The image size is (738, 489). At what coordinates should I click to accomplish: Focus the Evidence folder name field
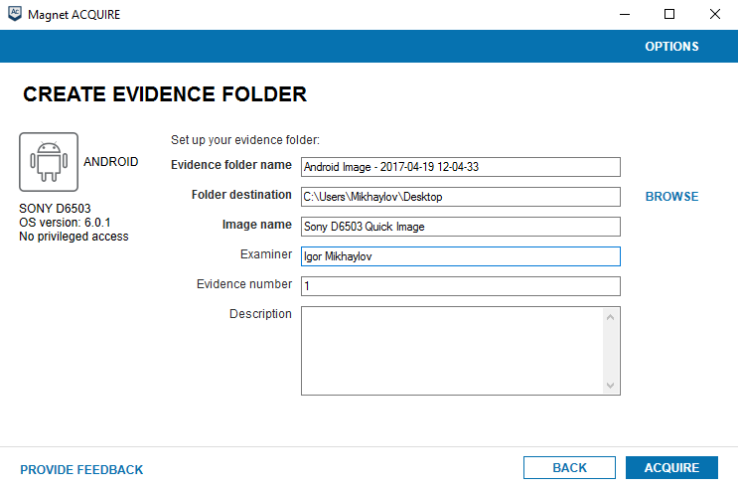point(461,167)
